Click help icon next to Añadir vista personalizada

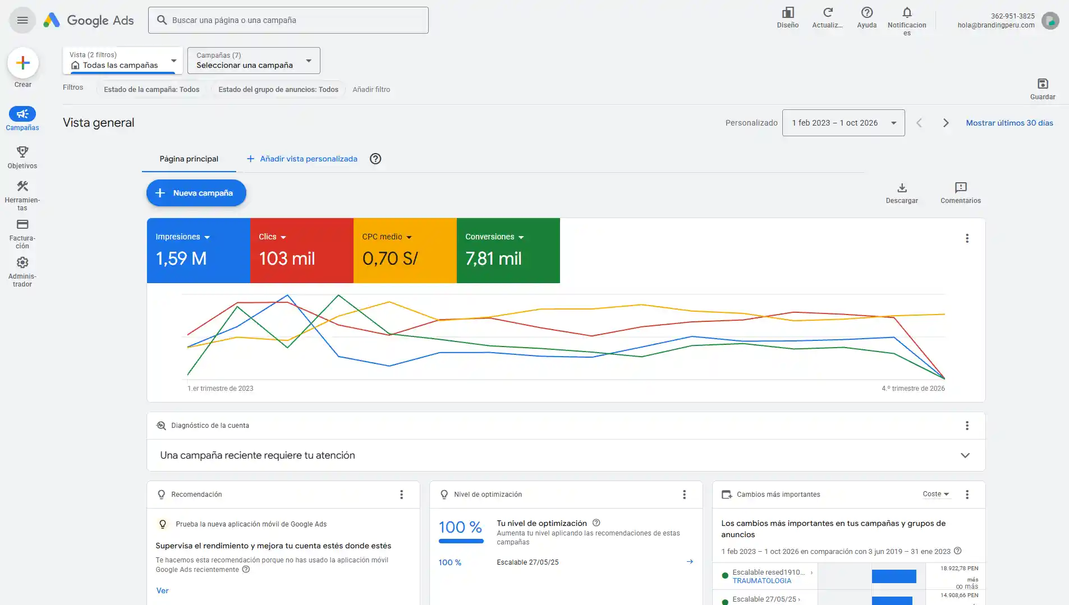(x=375, y=159)
